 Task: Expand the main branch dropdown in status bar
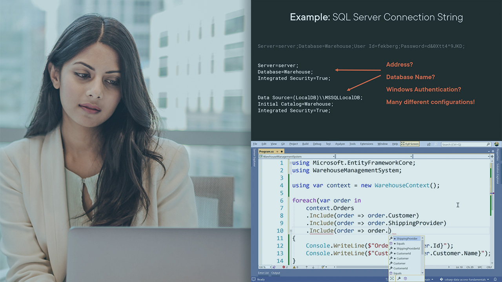click(431, 279)
